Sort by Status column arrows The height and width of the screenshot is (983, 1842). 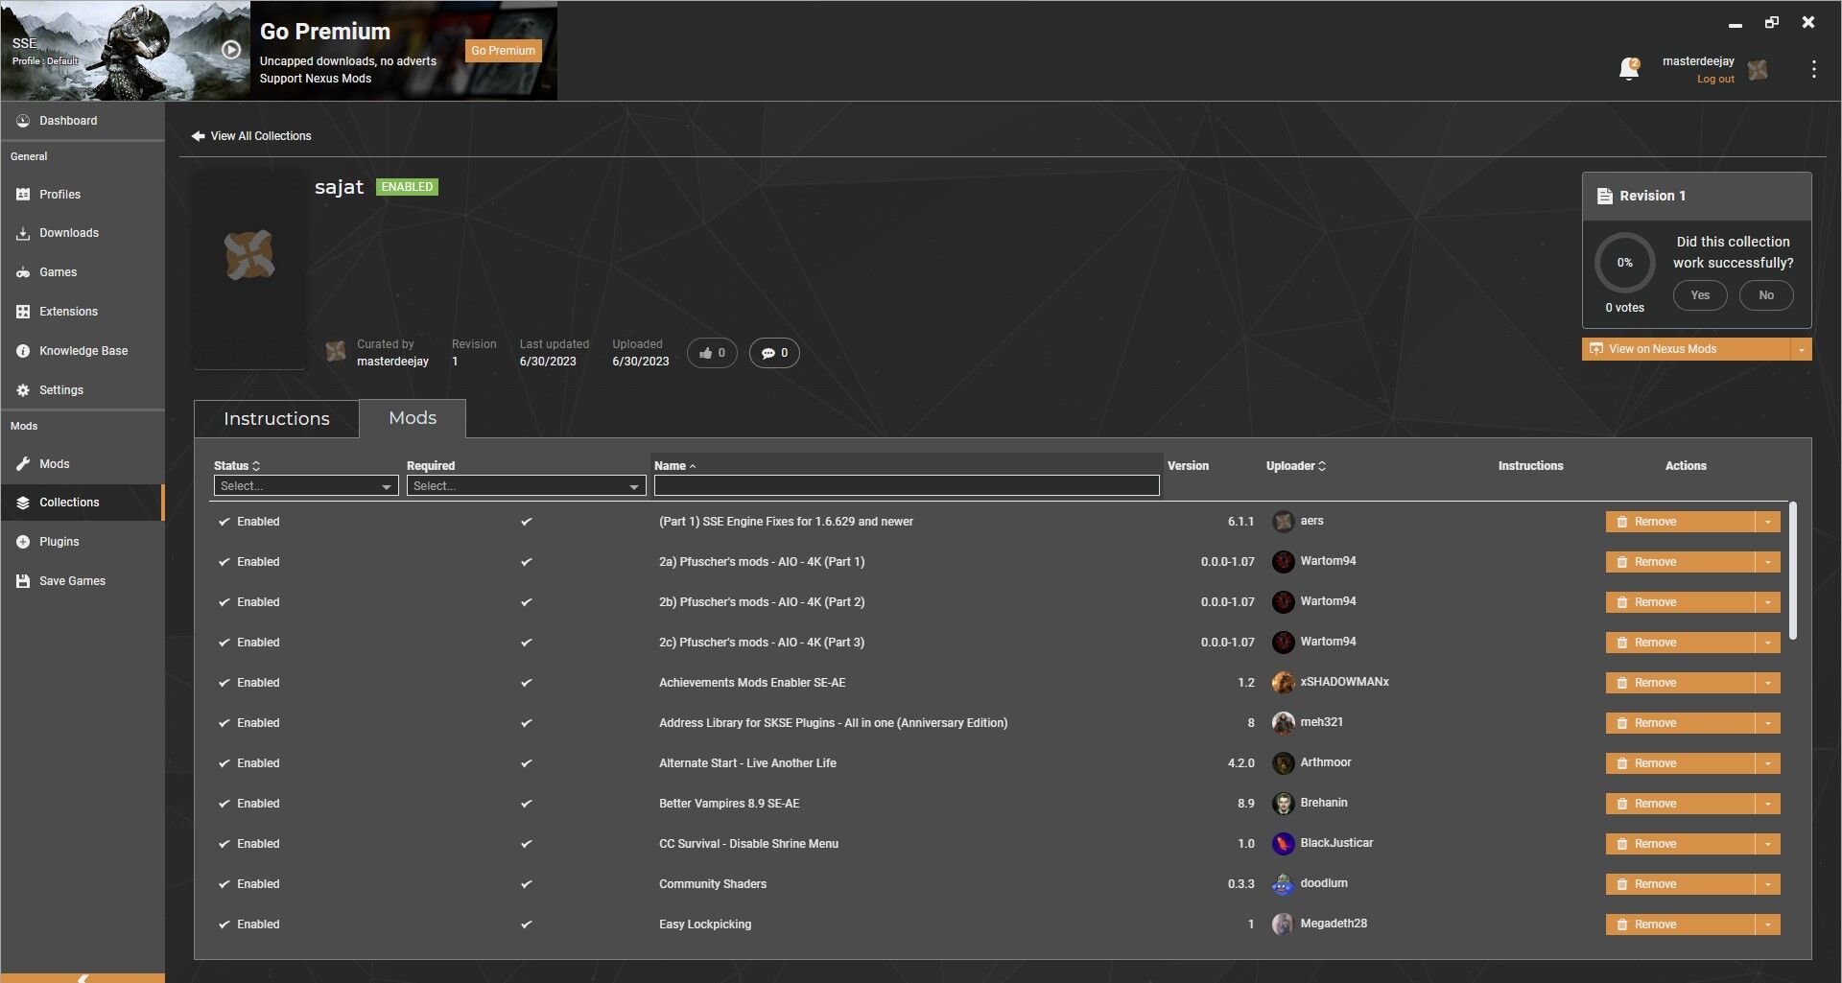click(x=256, y=466)
